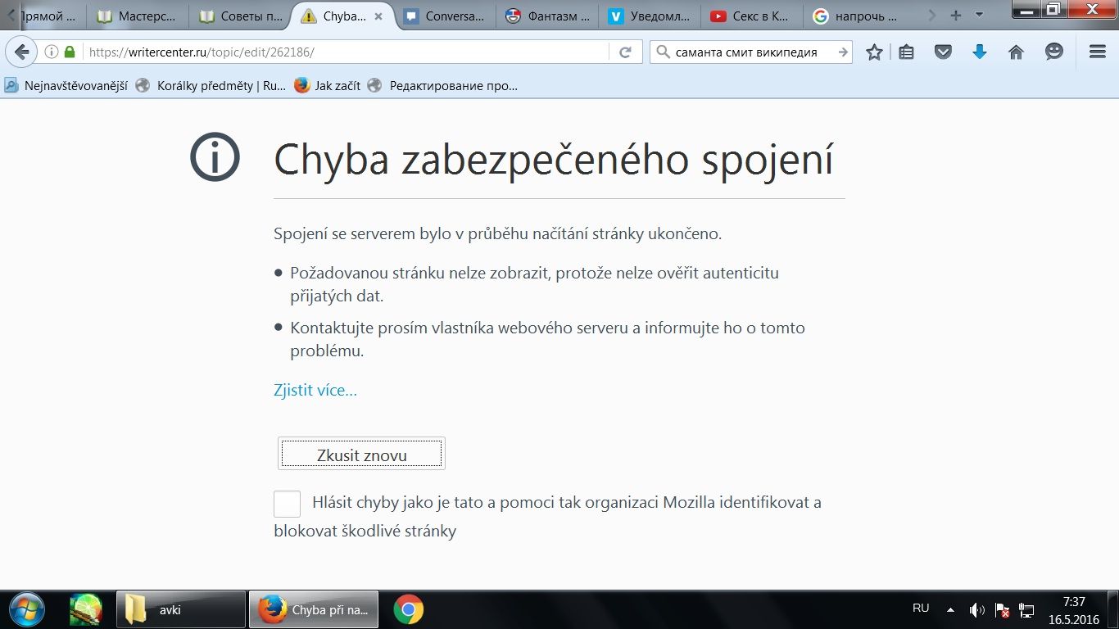This screenshot has height=629, width=1119.
Task: Bookmark this page with the star icon
Action: 874,52
